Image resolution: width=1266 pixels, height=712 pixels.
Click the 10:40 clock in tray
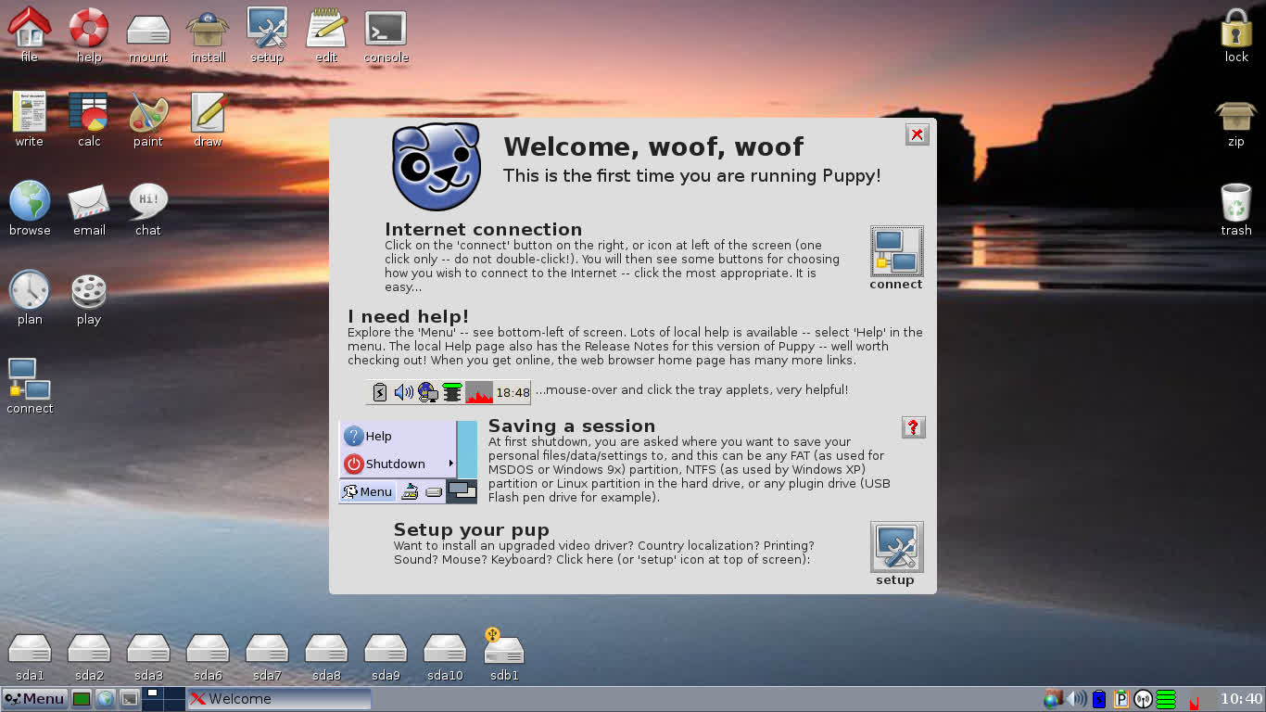coord(1241,699)
